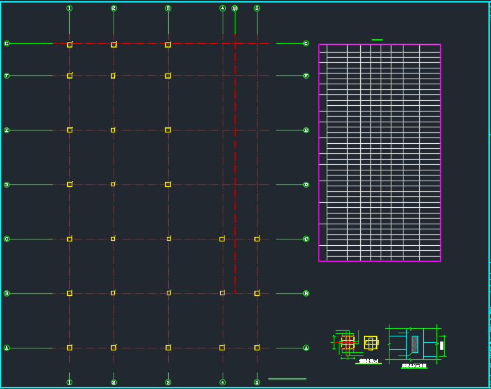Click the column at axis 2 and C

[113, 239]
